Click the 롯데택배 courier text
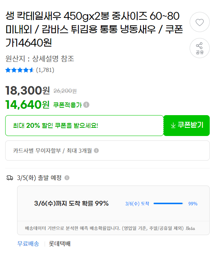222x253 pixels. [59, 244]
